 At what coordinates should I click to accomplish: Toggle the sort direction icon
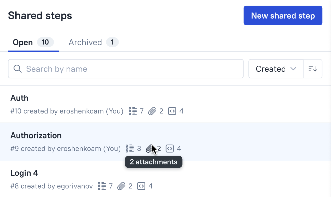pyautogui.click(x=313, y=69)
